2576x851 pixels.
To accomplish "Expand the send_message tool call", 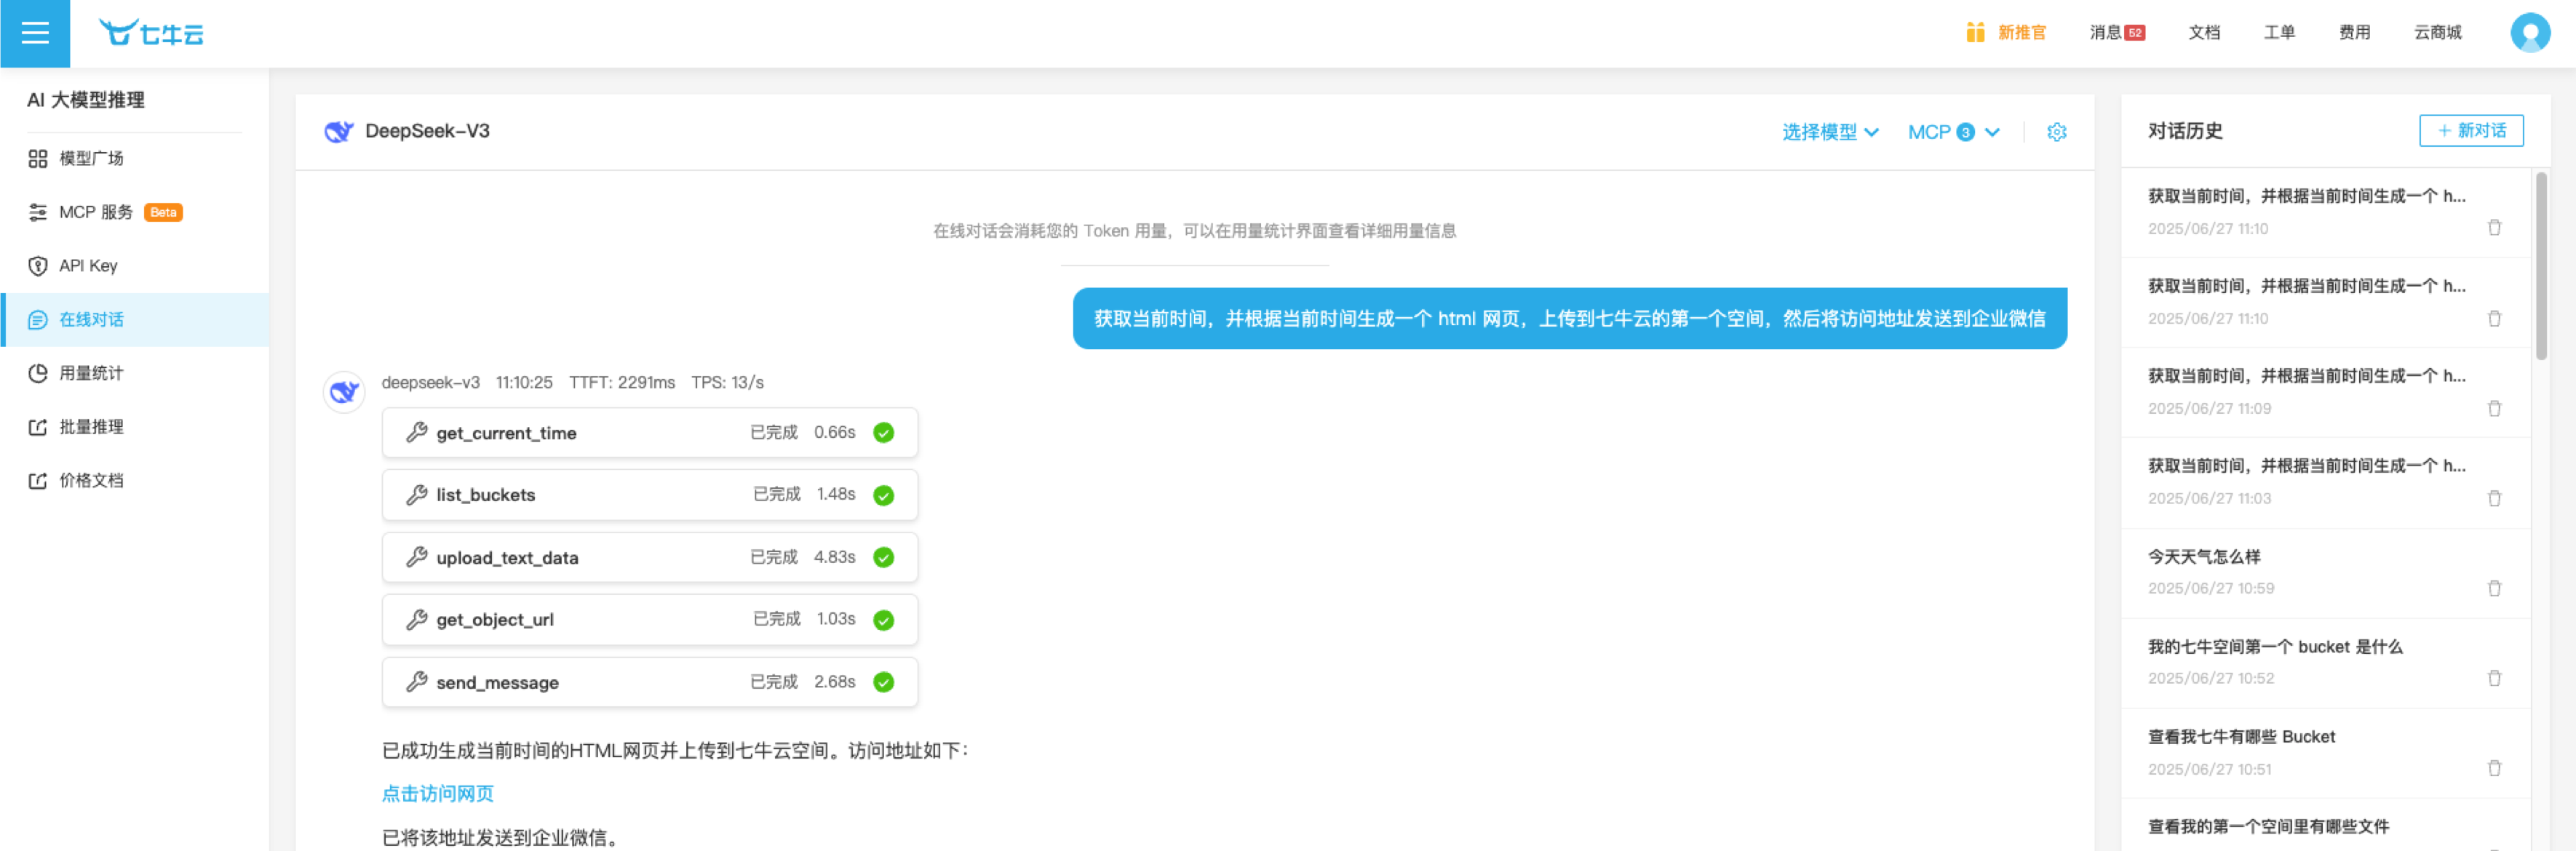I will 650,682.
